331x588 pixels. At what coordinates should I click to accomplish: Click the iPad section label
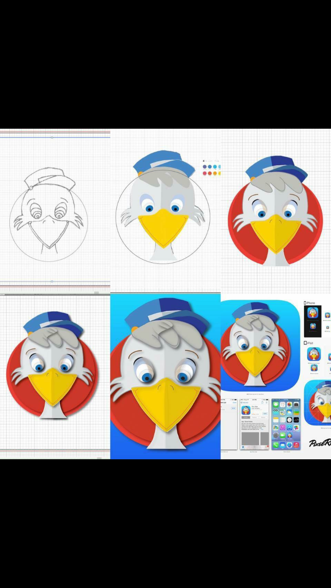coord(309,342)
